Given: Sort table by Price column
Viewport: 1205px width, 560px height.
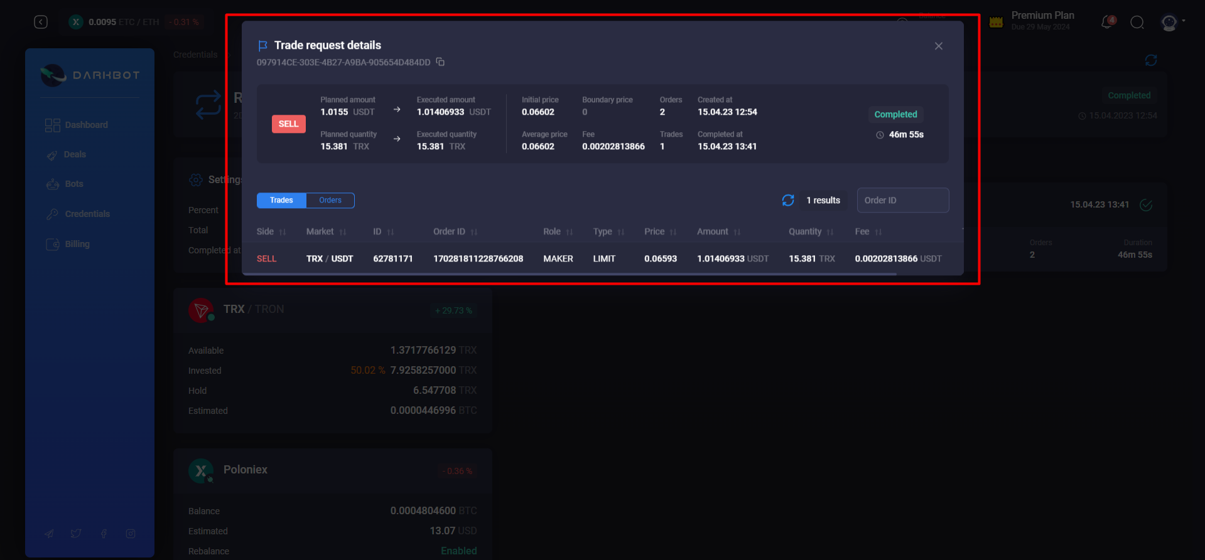Looking at the screenshot, I should click(x=661, y=231).
